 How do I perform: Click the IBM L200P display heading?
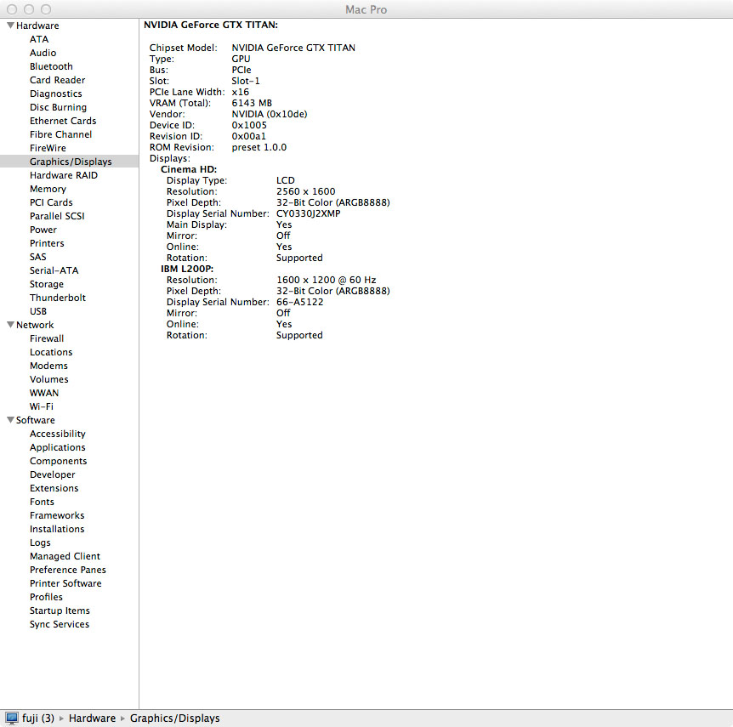pos(187,269)
